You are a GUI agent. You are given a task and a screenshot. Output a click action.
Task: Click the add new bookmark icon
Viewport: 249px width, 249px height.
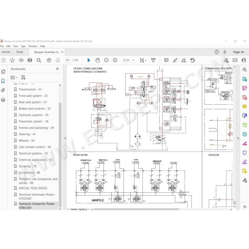pyautogui.click(x=23, y=78)
